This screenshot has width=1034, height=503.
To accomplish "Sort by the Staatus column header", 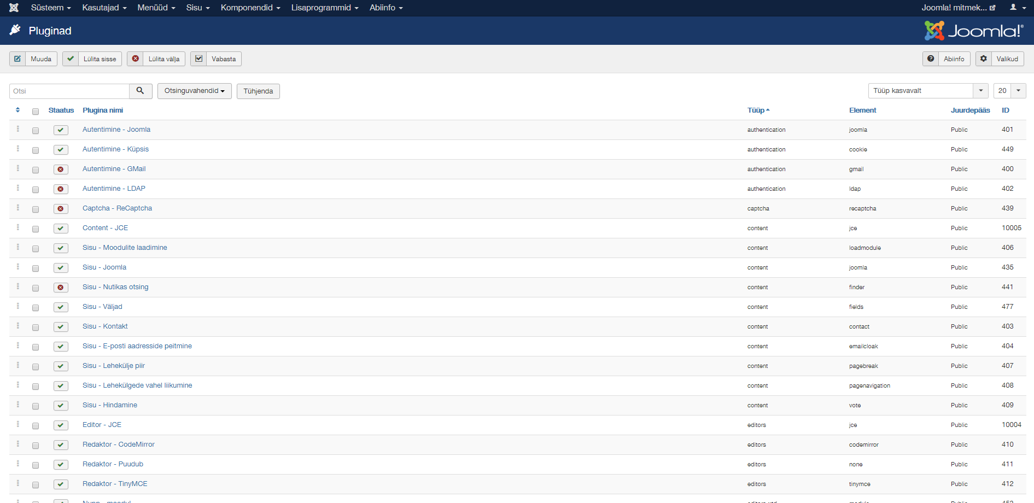I will 61,110.
